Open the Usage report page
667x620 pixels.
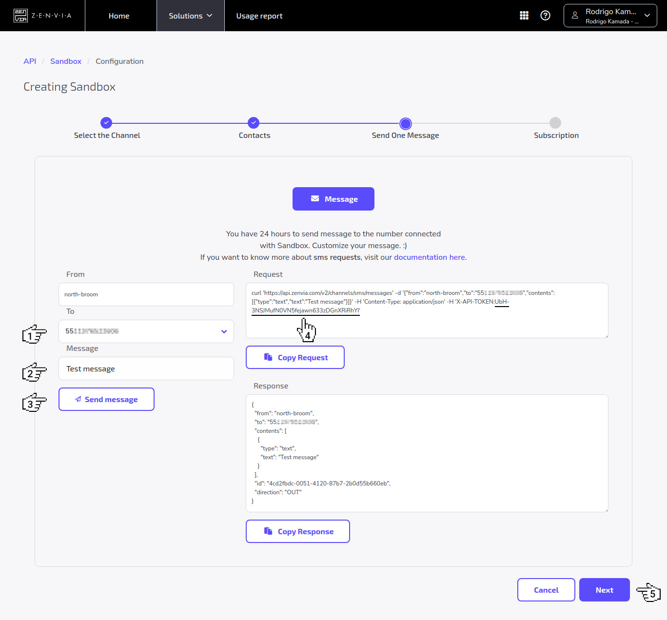pos(259,15)
